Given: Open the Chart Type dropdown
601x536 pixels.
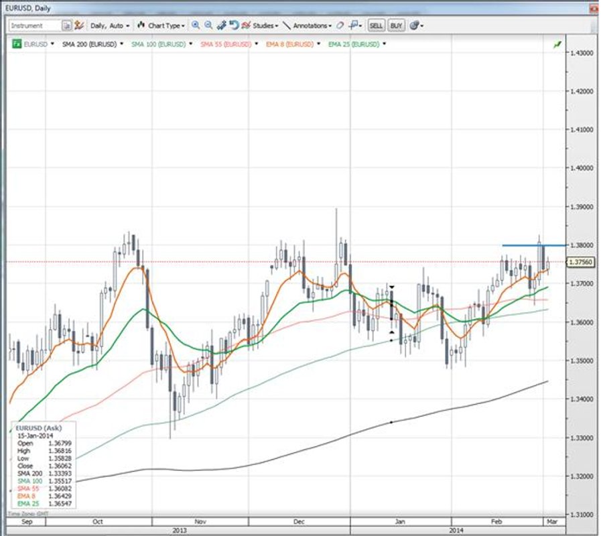Looking at the screenshot, I should (162, 25).
